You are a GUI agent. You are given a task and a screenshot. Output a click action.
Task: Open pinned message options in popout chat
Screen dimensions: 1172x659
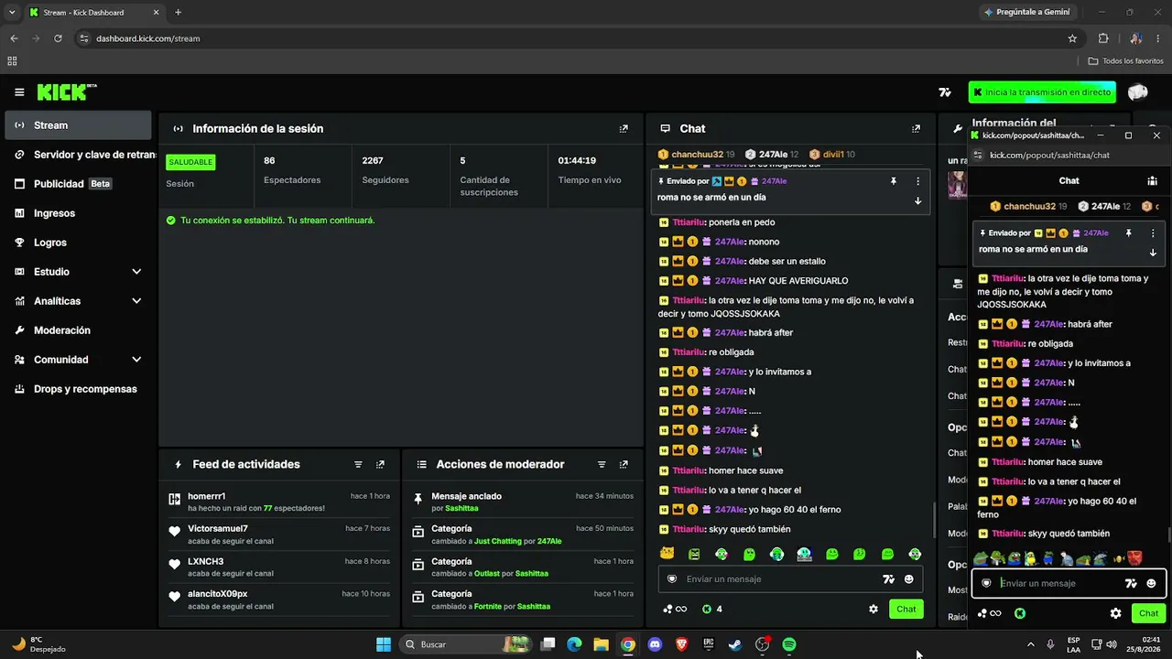coord(1153,233)
